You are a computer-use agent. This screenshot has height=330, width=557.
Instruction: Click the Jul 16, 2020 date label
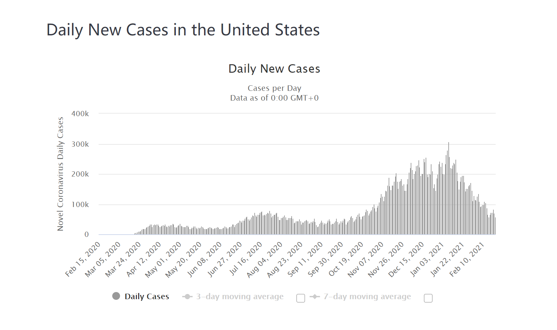246,259
